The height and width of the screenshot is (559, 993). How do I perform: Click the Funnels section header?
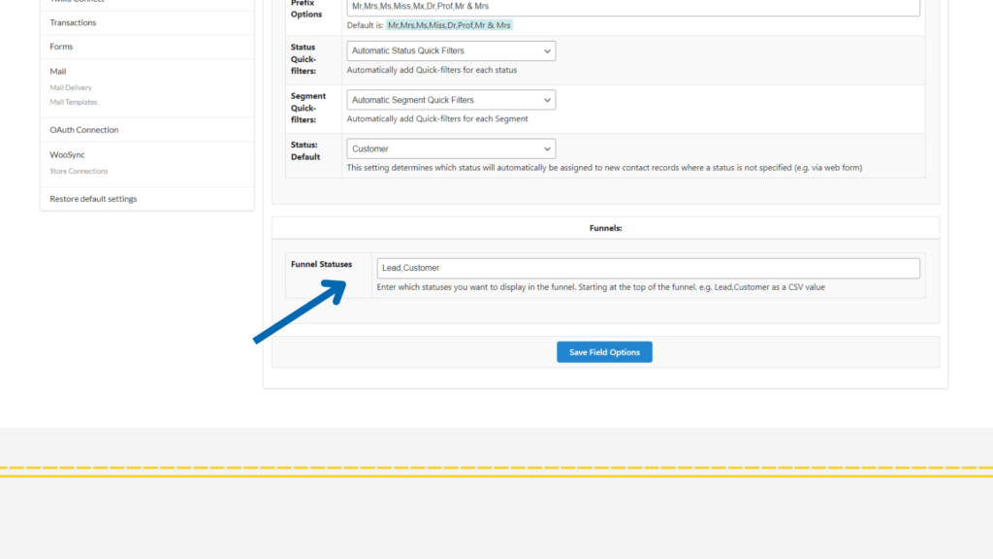click(605, 228)
